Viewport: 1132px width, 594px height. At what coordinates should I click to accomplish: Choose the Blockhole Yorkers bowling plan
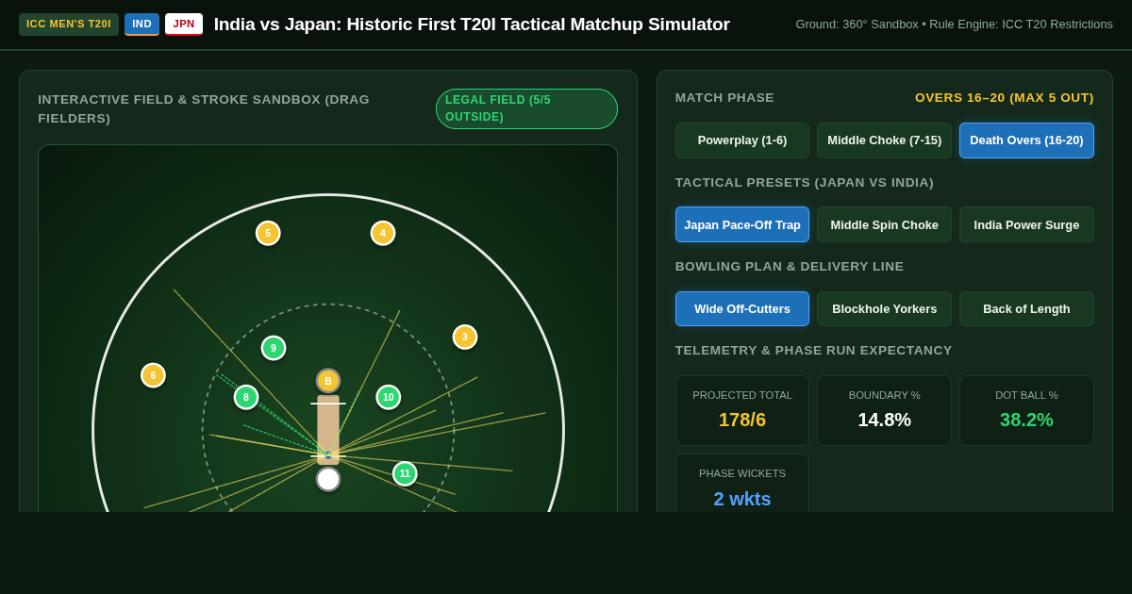point(885,308)
